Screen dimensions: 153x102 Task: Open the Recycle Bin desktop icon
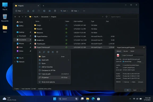(x=5, y=18)
